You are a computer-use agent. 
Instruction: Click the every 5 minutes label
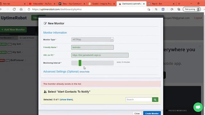click(123, 62)
